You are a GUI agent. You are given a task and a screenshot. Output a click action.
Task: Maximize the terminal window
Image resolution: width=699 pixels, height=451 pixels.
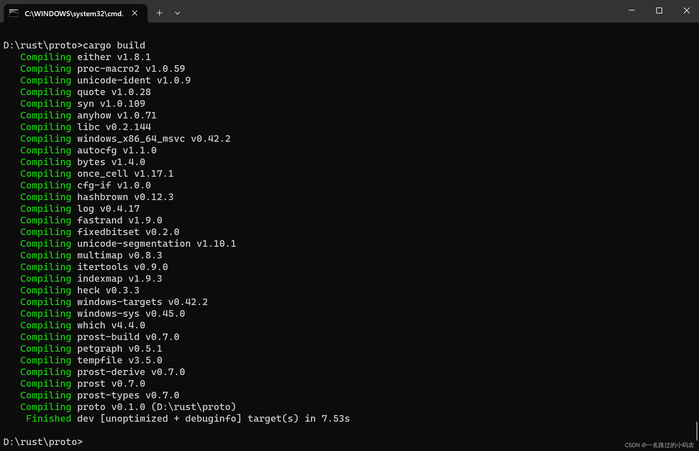659,10
